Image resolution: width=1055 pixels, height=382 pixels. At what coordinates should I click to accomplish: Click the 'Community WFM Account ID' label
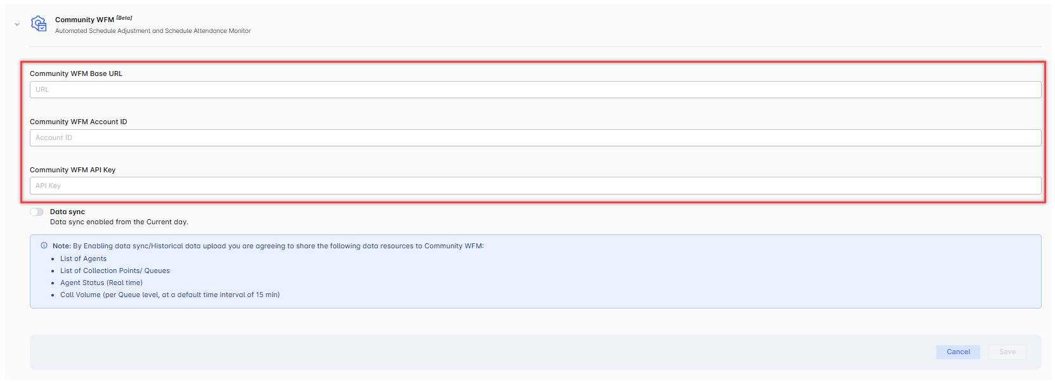point(79,122)
